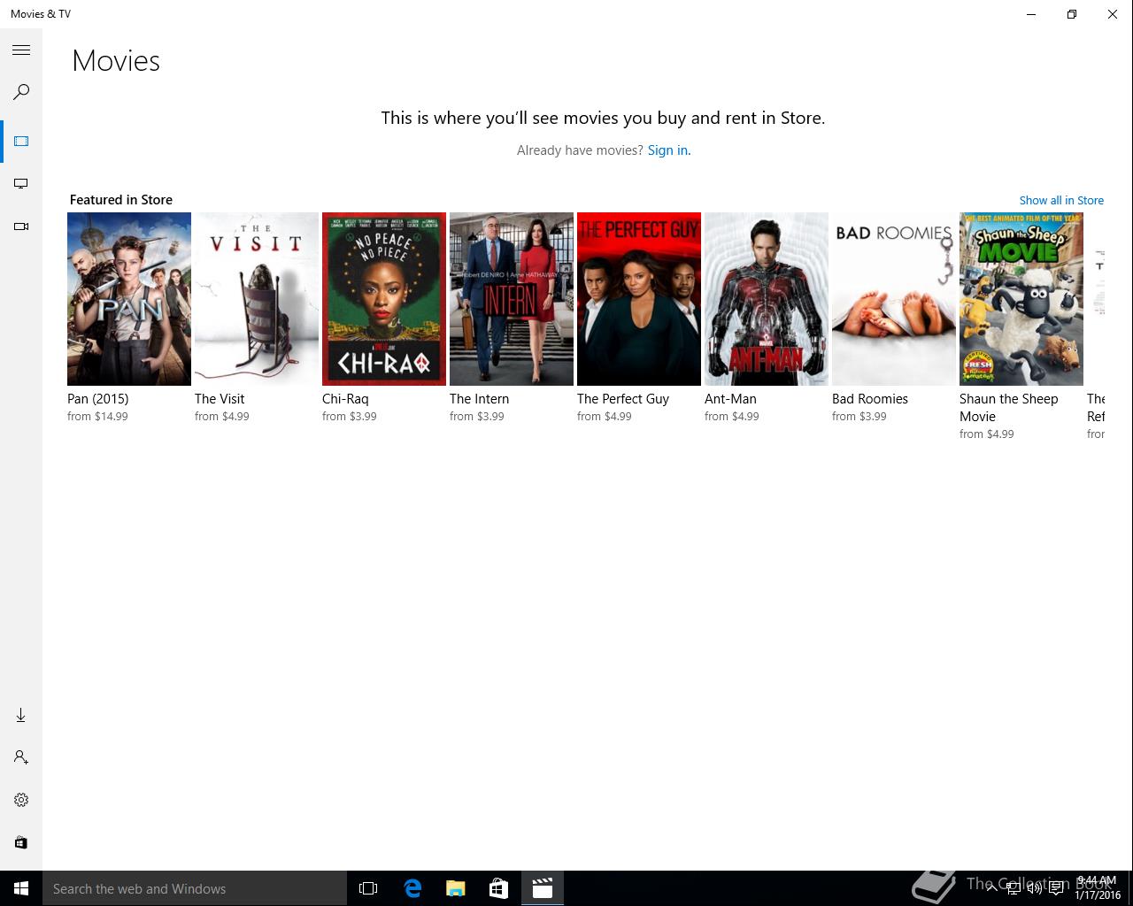Open the Bad Roomies poster

click(x=894, y=299)
